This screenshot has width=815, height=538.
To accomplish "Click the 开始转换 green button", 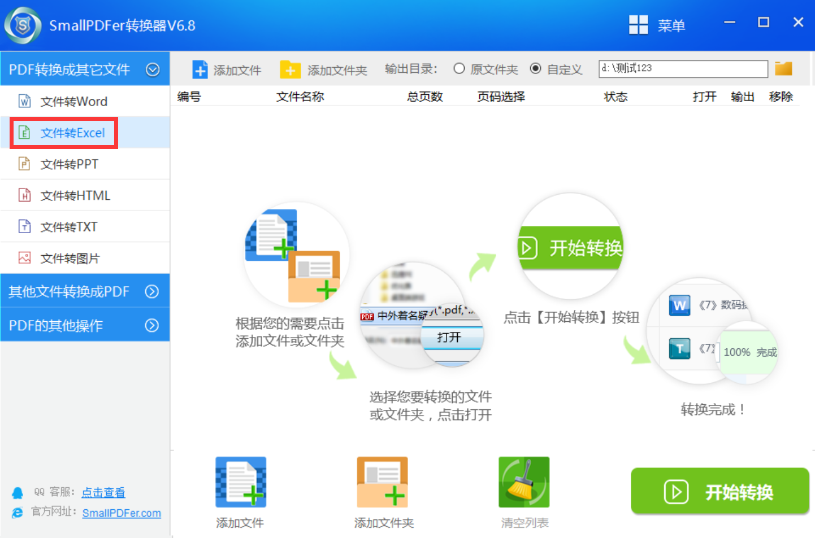I will coord(720,491).
